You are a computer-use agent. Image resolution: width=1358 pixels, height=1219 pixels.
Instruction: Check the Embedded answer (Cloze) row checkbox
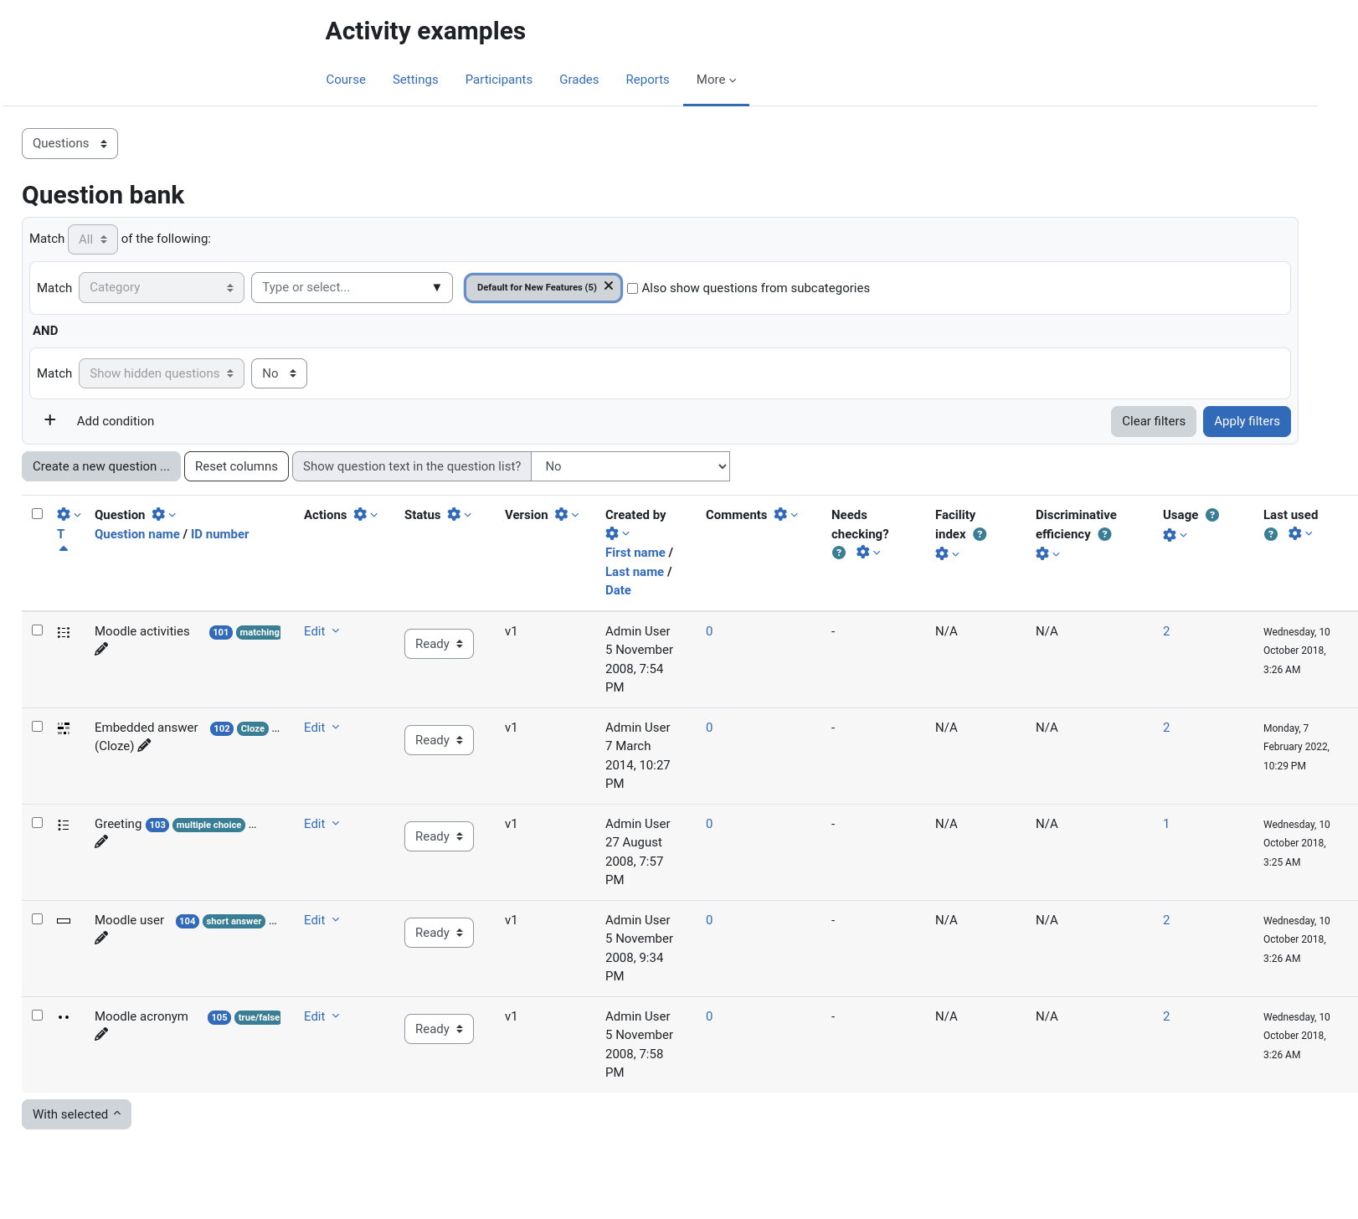[37, 727]
